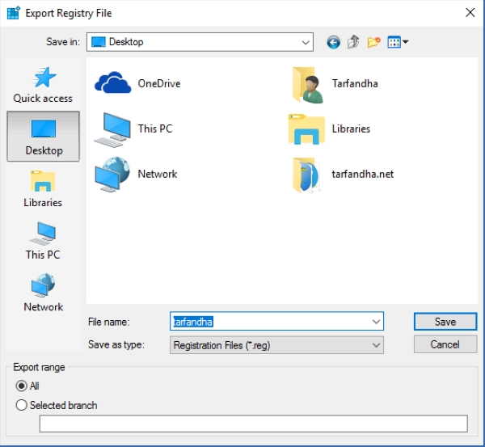485x447 pixels.
Task: Close the Export Registry File dialog
Action: click(470, 13)
